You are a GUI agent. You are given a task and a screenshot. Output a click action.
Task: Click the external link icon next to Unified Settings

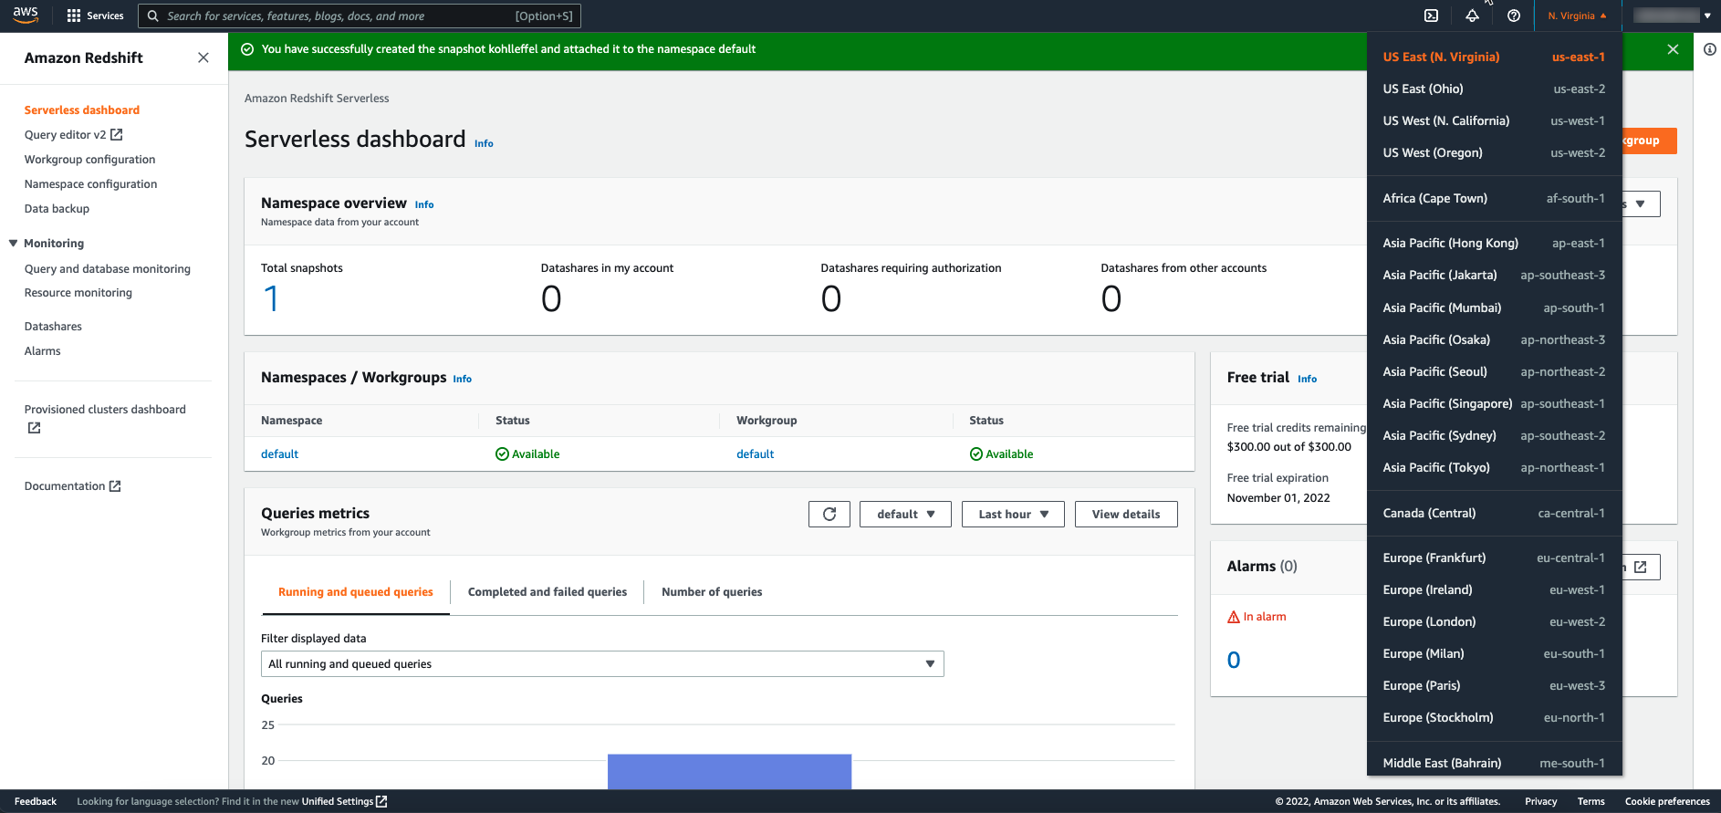[381, 801]
